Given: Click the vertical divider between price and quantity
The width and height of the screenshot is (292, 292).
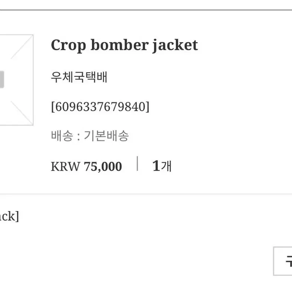Looking at the screenshot, I should 137,164.
